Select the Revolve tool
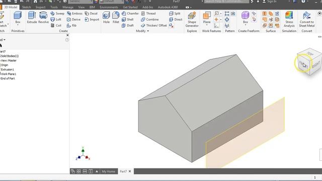Screen dimensions: 322x181 pyautogui.click(x=44, y=18)
